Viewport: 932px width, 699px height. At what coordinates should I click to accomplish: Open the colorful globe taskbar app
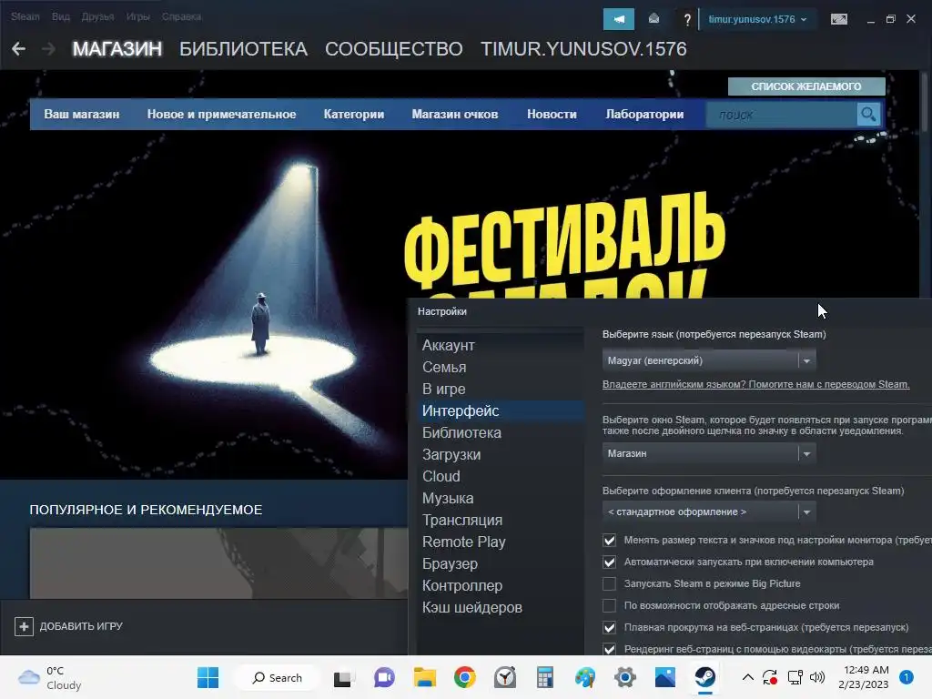click(x=585, y=677)
